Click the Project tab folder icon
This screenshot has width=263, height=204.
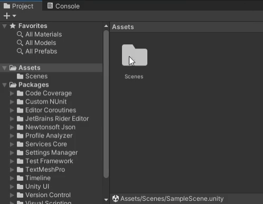(7, 6)
